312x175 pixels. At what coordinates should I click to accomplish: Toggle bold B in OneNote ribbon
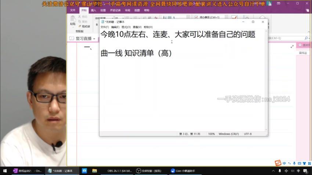click(97, 25)
